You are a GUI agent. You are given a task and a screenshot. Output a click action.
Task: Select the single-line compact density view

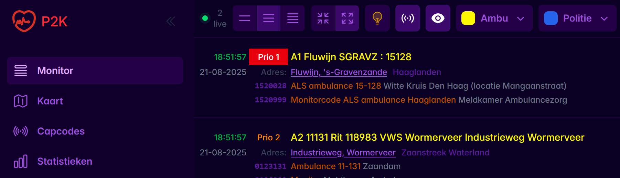coord(245,18)
